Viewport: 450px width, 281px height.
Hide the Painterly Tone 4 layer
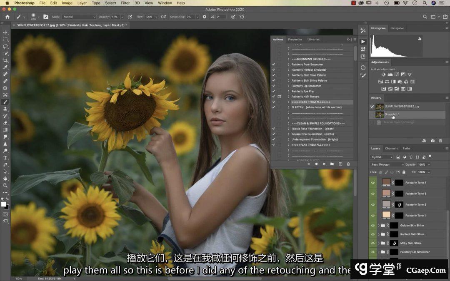pyautogui.click(x=373, y=183)
